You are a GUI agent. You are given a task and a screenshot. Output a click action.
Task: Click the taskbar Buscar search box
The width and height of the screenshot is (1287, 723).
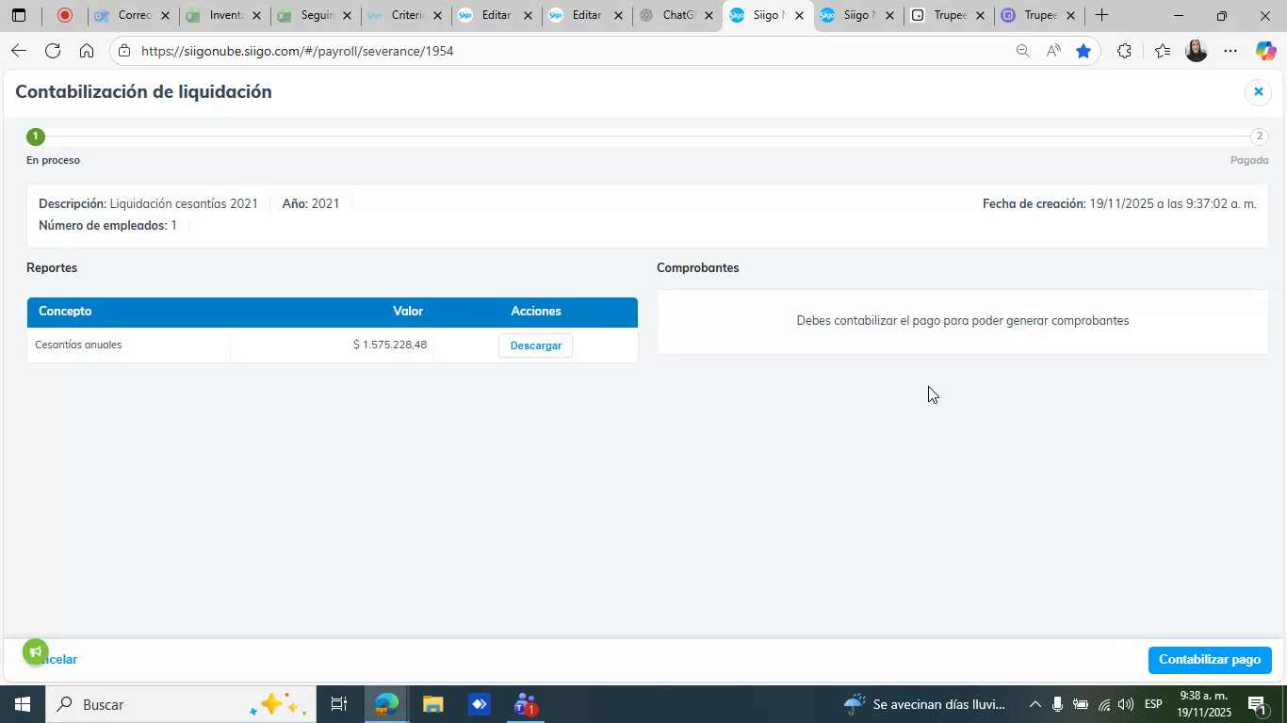pos(181,704)
